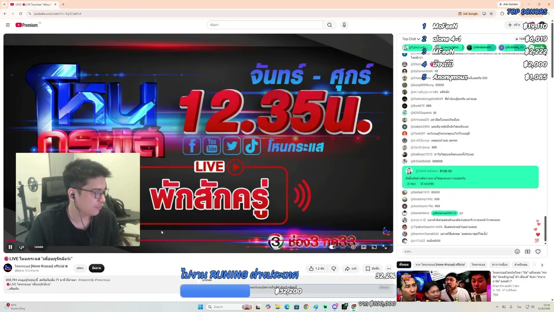554x312 pixels.
Task: Like the video with thumbs up
Action: click(x=317, y=269)
